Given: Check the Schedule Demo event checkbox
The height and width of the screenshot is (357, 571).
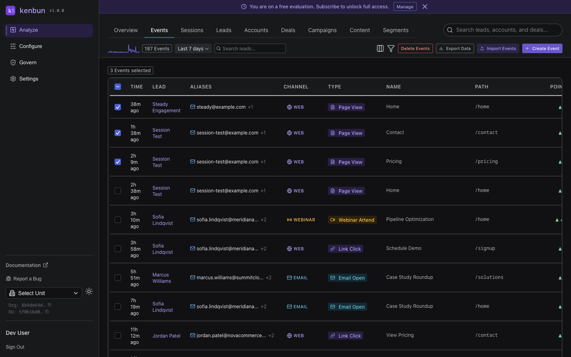Looking at the screenshot, I should pyautogui.click(x=118, y=249).
